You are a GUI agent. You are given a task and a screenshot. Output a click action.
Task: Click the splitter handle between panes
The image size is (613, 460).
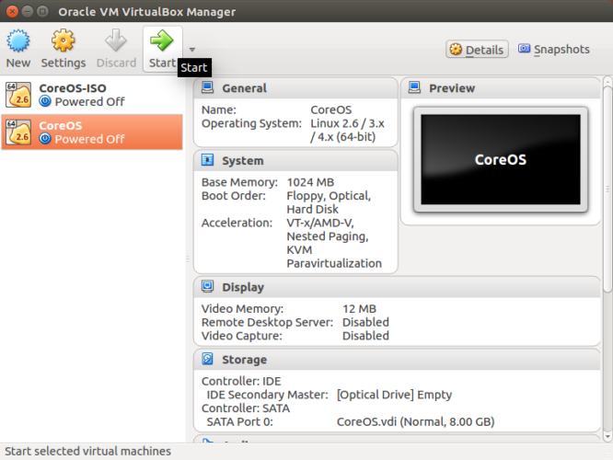(x=188, y=259)
